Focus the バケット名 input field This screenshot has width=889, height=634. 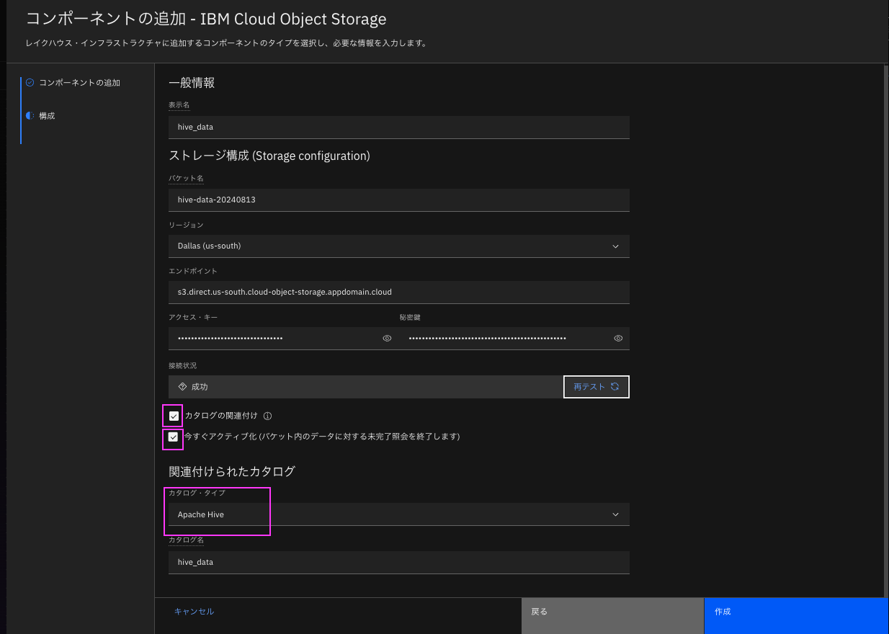pyautogui.click(x=398, y=200)
